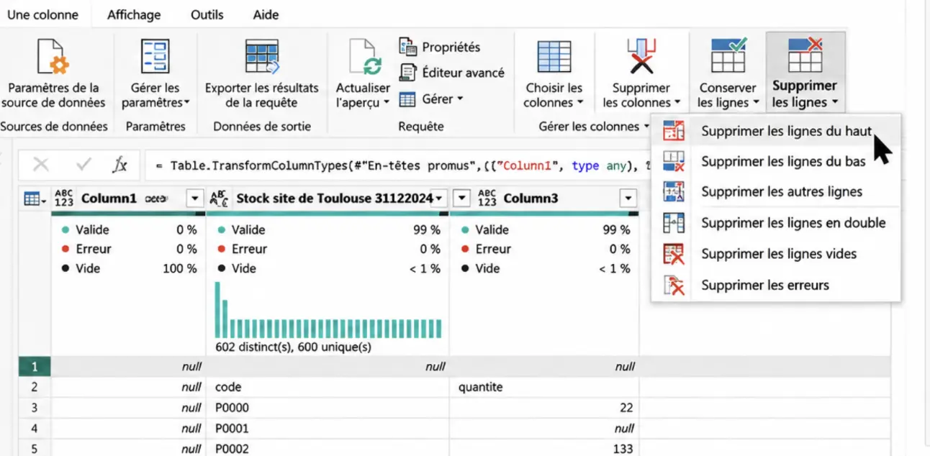Screen dimensions: 930x456
Task: Click the Choisir les colonnes icon
Action: tap(554, 56)
